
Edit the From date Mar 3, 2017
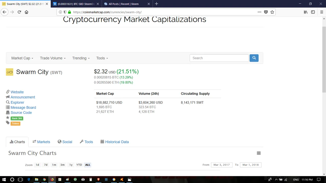[222, 165]
